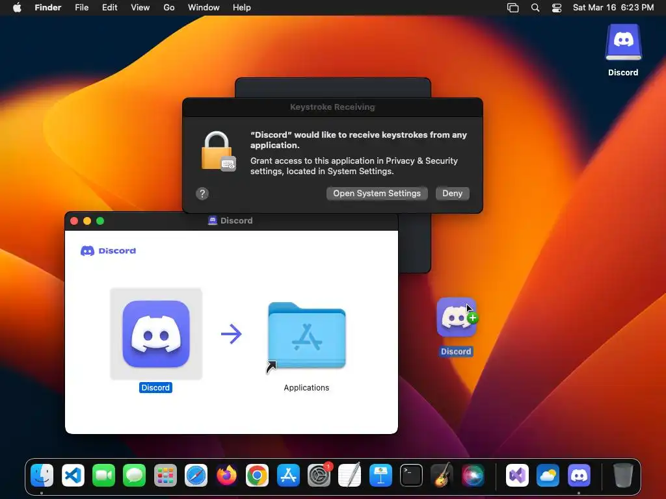Open System Settings from the dock
This screenshot has width=666, height=499.
pyautogui.click(x=319, y=475)
